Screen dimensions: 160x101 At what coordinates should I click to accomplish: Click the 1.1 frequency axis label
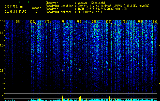tap(2, 33)
